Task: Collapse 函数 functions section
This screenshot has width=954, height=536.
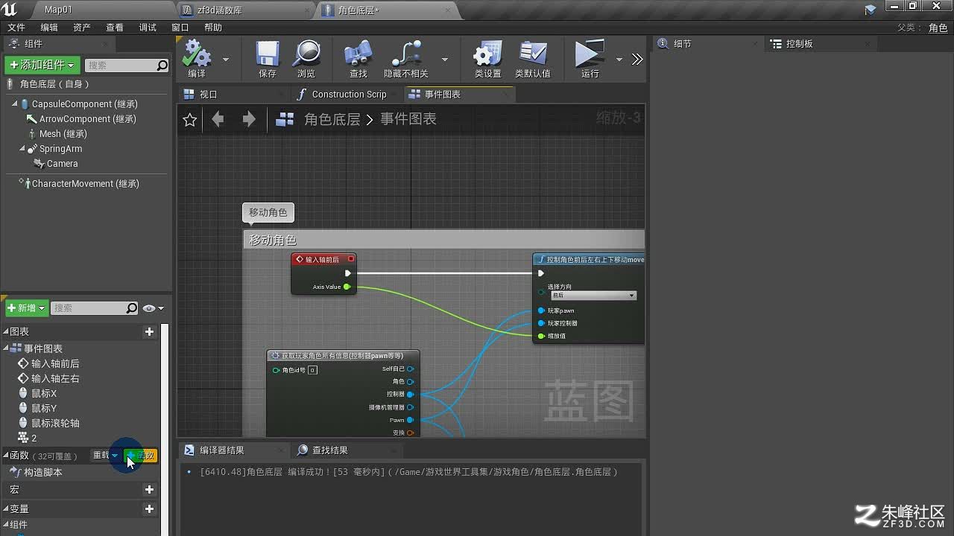Action: 6,456
